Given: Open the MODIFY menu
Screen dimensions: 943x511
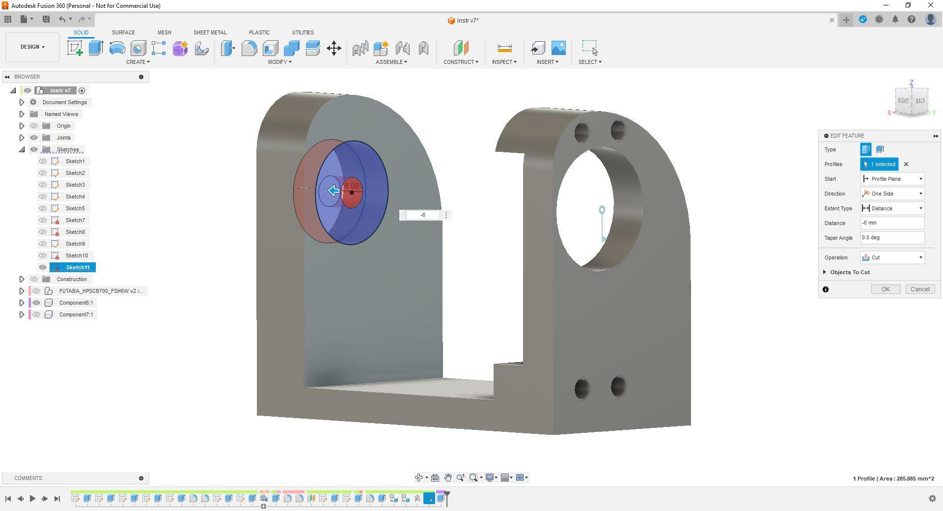Looking at the screenshot, I should click(279, 62).
